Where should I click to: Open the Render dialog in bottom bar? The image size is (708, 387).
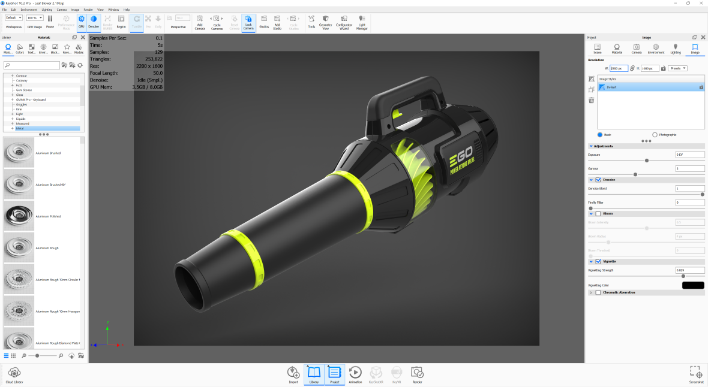tap(417, 374)
